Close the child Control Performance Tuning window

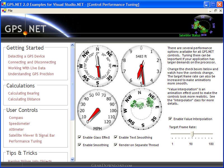pyautogui.click(x=221, y=11)
